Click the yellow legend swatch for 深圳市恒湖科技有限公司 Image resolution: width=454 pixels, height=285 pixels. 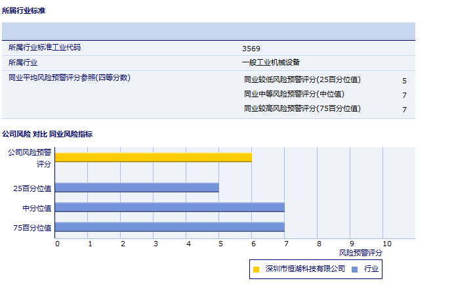pos(256,269)
